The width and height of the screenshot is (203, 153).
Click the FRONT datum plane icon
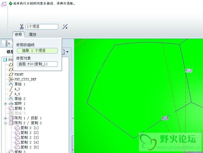[11, 74]
